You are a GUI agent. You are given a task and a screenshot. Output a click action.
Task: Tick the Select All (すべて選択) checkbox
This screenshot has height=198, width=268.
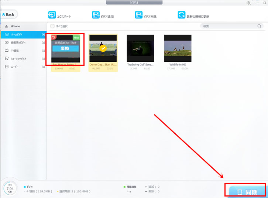point(52,26)
